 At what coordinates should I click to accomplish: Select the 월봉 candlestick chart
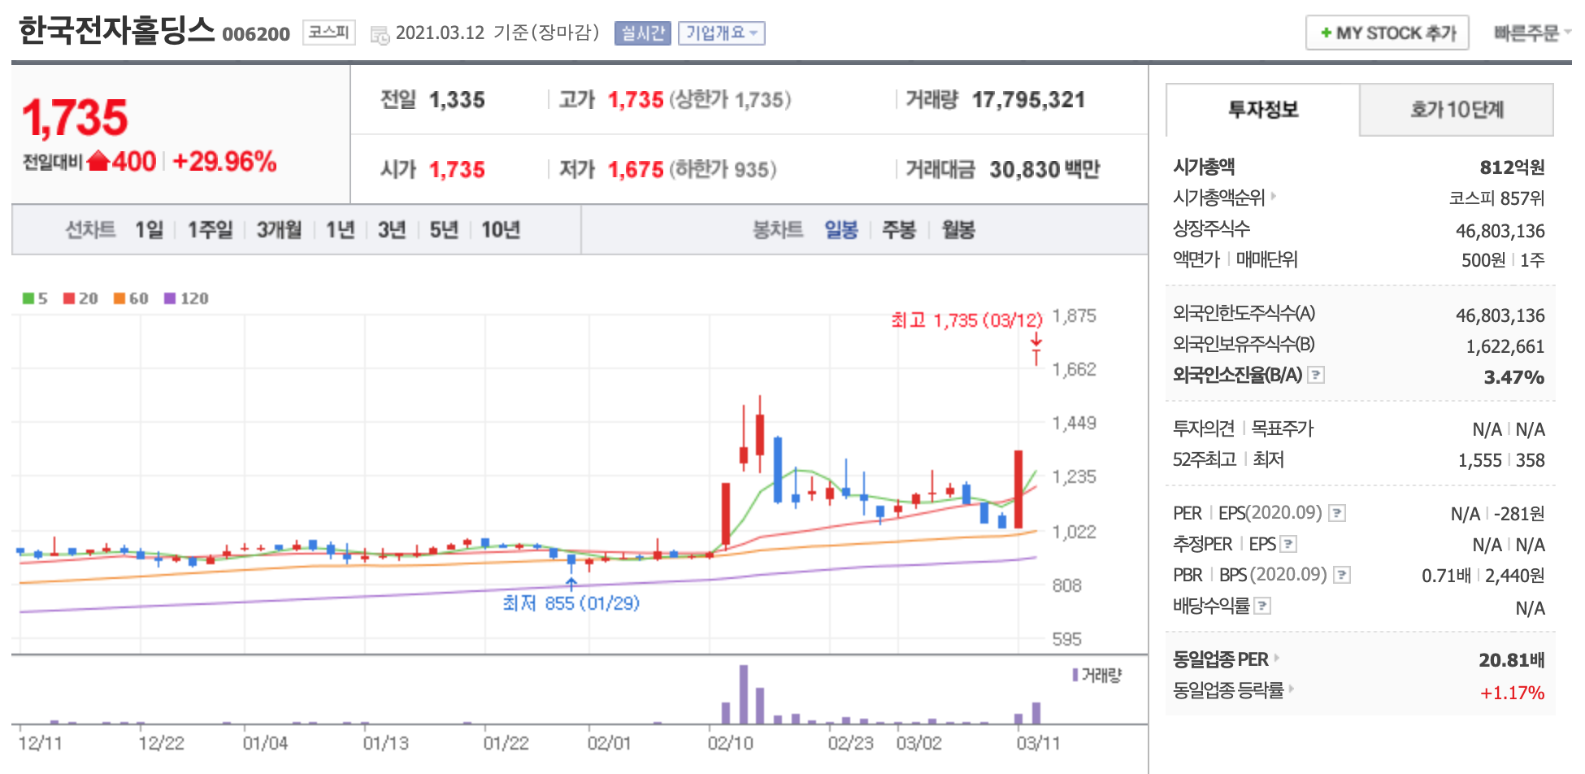click(958, 230)
